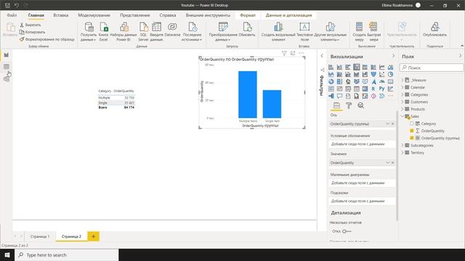Click the Поиск fields search box
Viewport: 465px width, 261px height.
(x=431, y=67)
